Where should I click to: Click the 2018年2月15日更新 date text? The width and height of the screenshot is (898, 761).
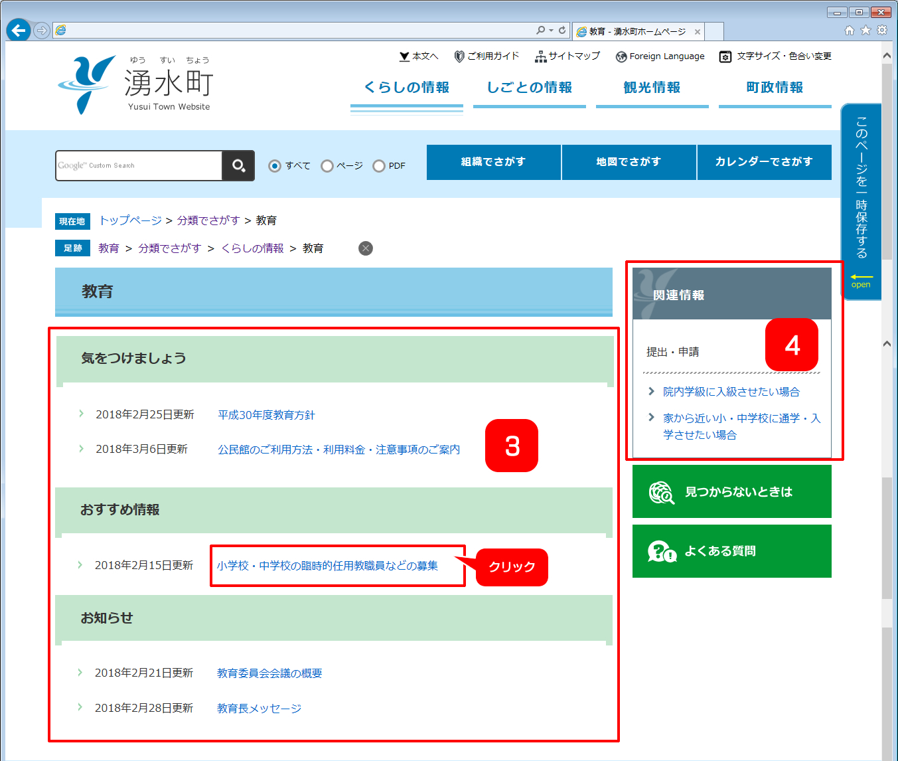click(144, 565)
